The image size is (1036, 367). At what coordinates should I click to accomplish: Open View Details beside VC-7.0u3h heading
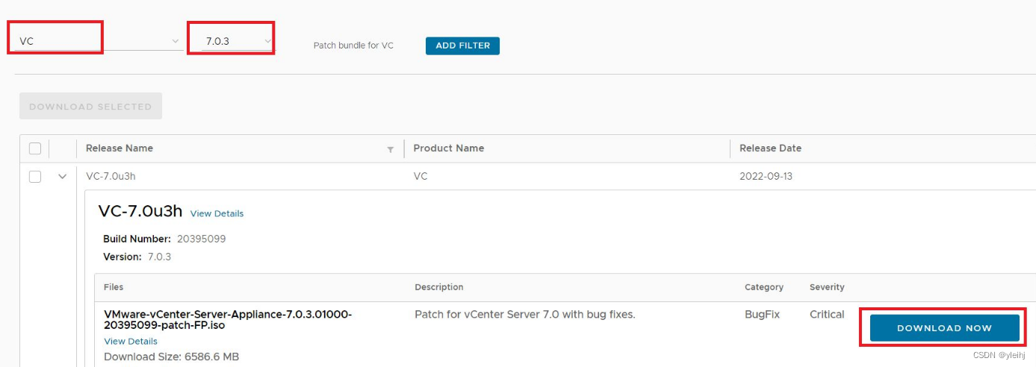217,213
